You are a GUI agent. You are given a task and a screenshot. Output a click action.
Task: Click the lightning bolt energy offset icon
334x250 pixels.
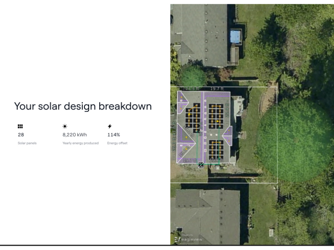pyautogui.click(x=110, y=126)
